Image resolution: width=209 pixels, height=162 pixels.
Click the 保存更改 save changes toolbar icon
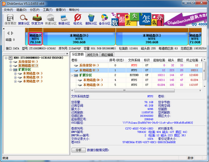(10, 20)
